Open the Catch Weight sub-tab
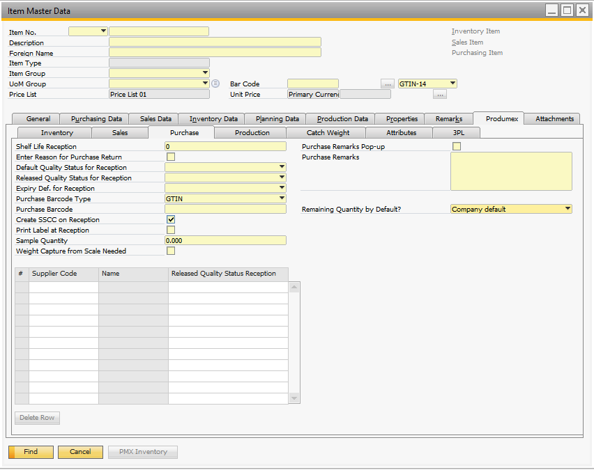594x470 pixels. click(328, 132)
